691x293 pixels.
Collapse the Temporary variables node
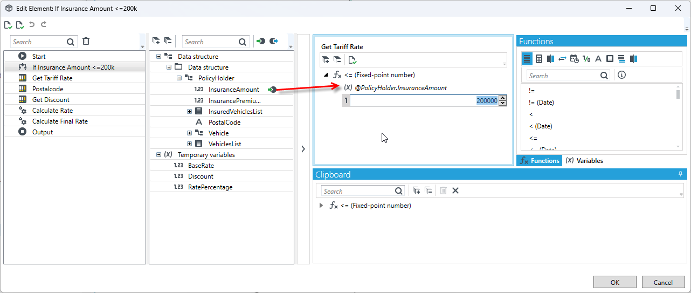158,154
